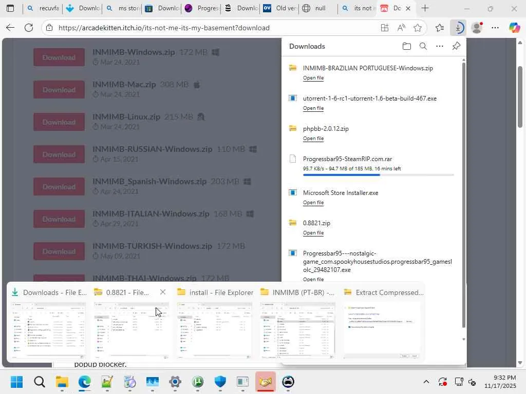Screen dimensions: 526x394
Task: Open file link for 0.8821.zip
Action: point(313,232)
